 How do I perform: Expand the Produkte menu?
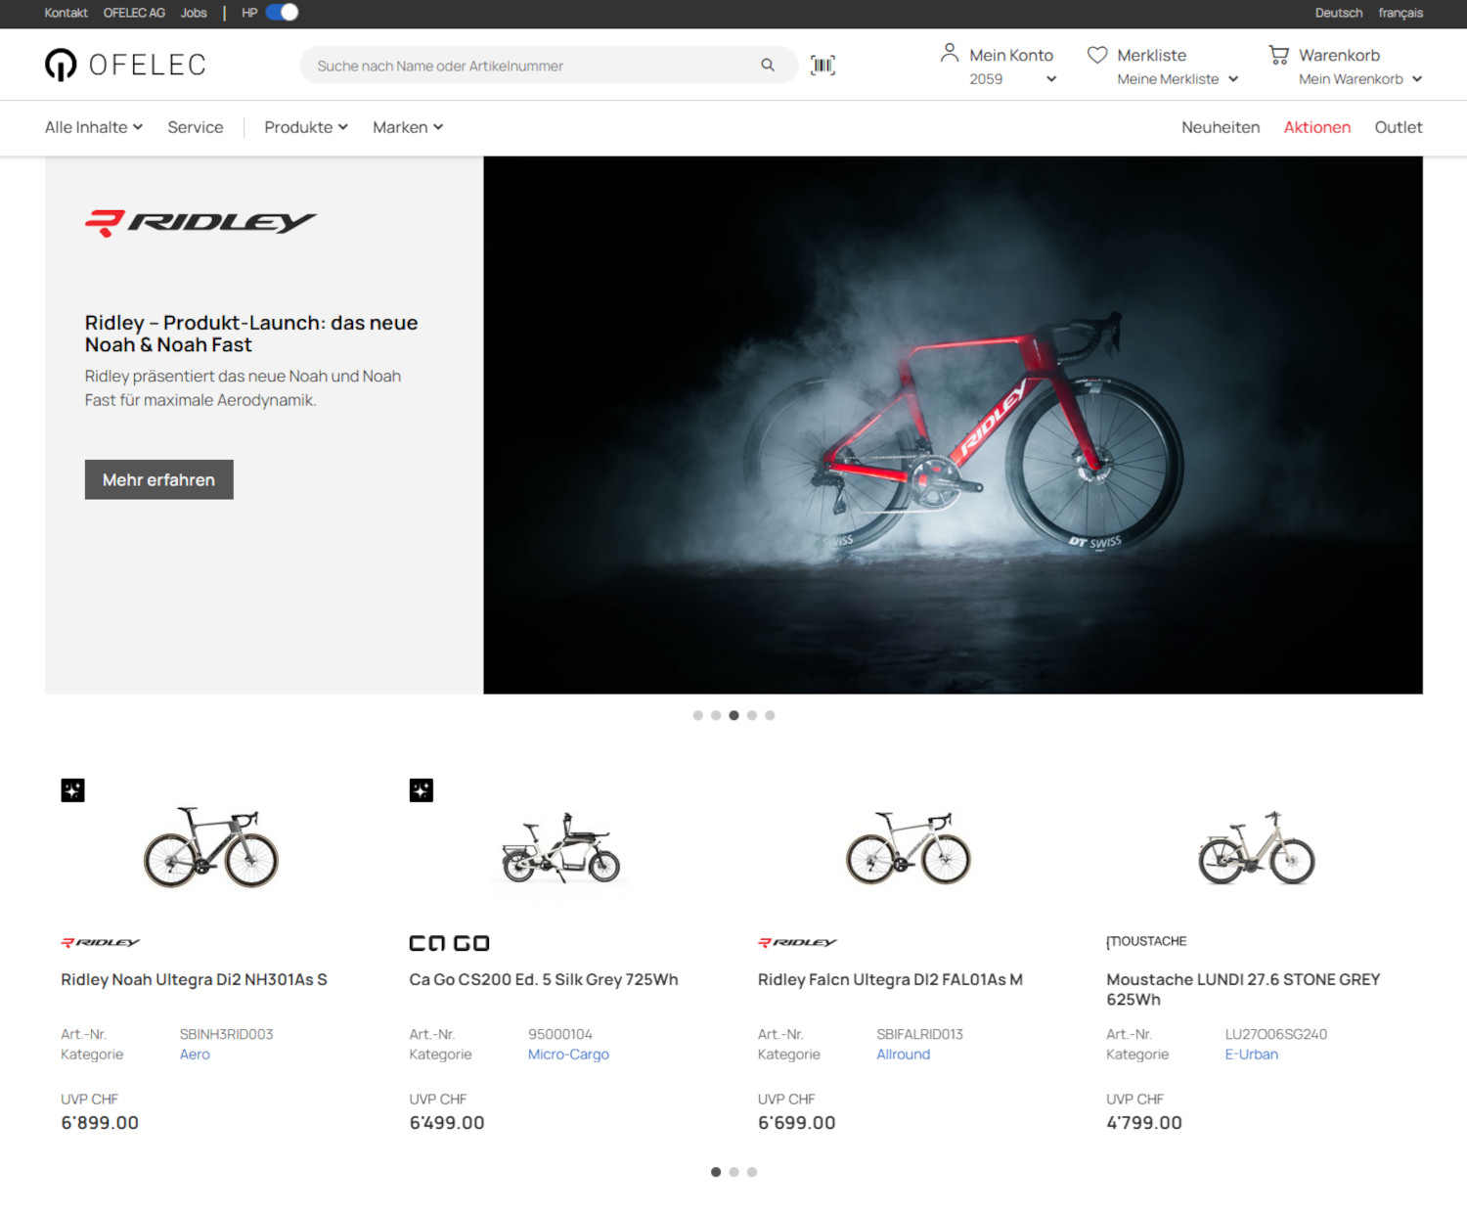pyautogui.click(x=306, y=127)
